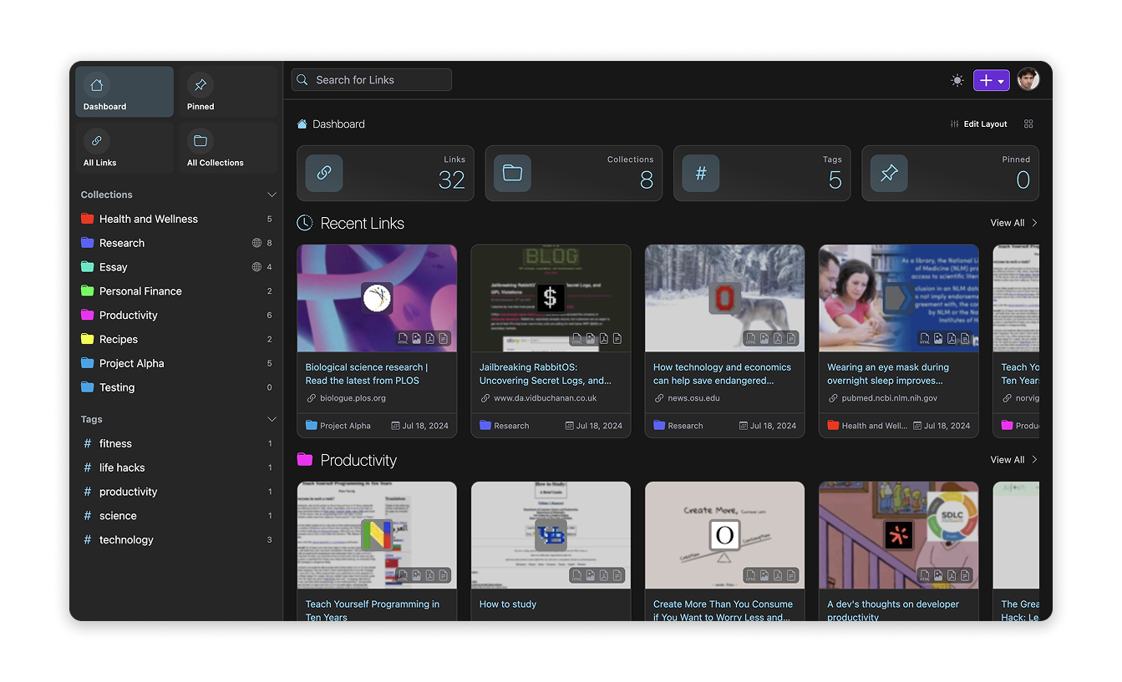The width and height of the screenshot is (1122, 682).
Task: Click the magnifier icon in search bar
Action: pyautogui.click(x=303, y=80)
